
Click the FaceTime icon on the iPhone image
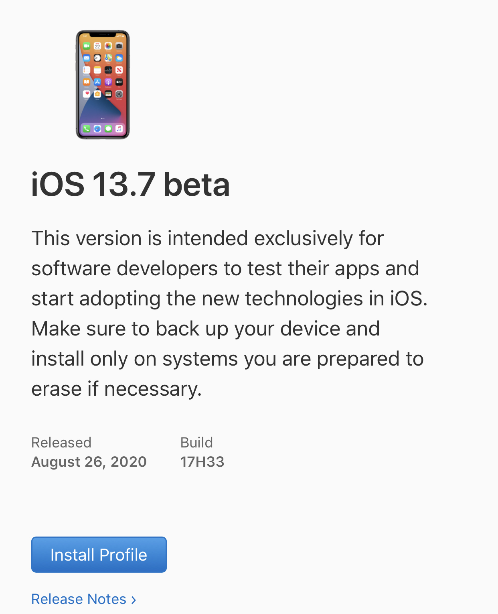(87, 46)
